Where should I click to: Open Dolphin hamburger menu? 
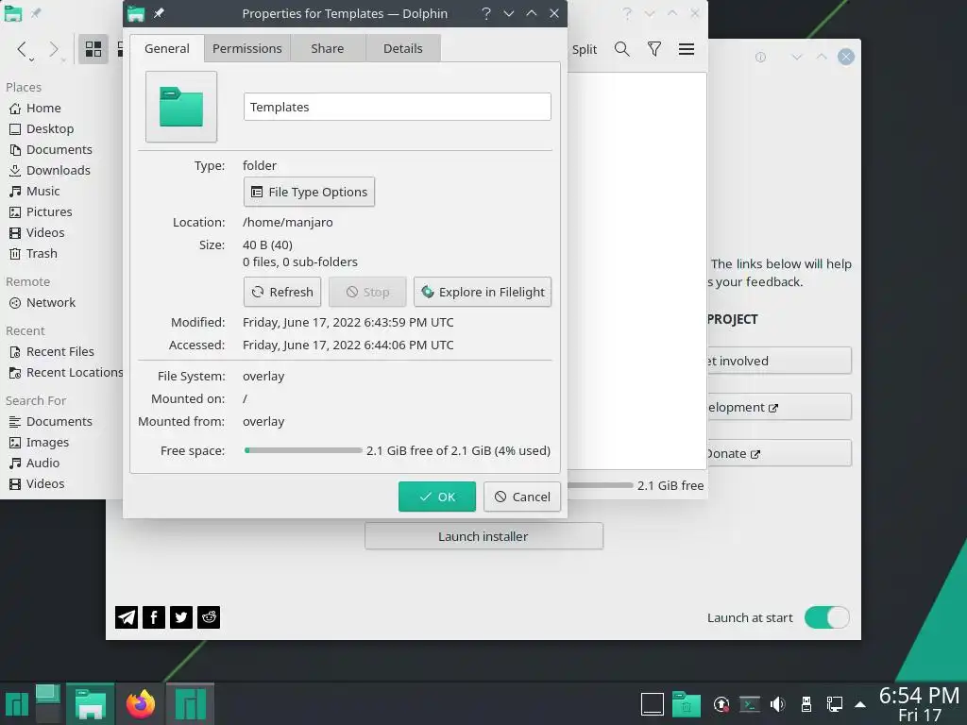pyautogui.click(x=687, y=49)
